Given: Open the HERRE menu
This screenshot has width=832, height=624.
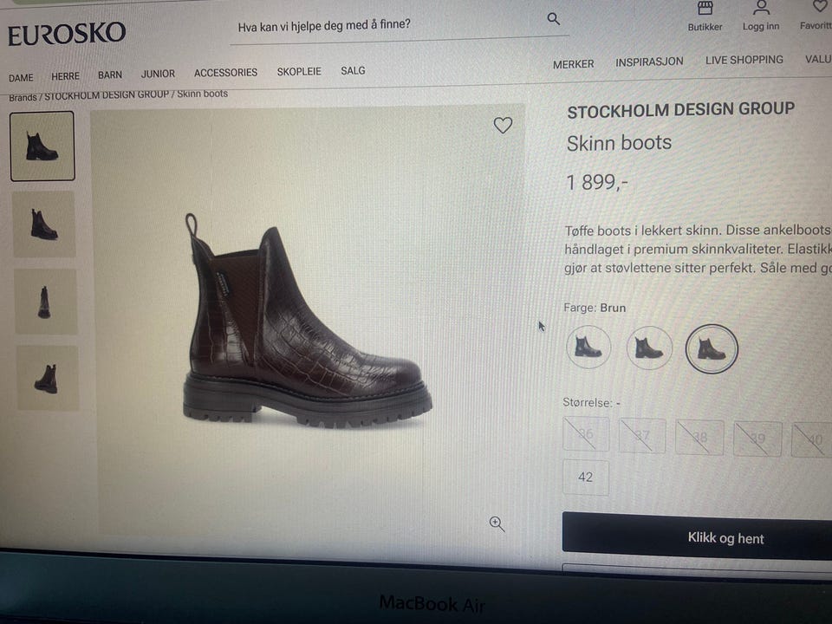Looking at the screenshot, I should pos(65,76).
